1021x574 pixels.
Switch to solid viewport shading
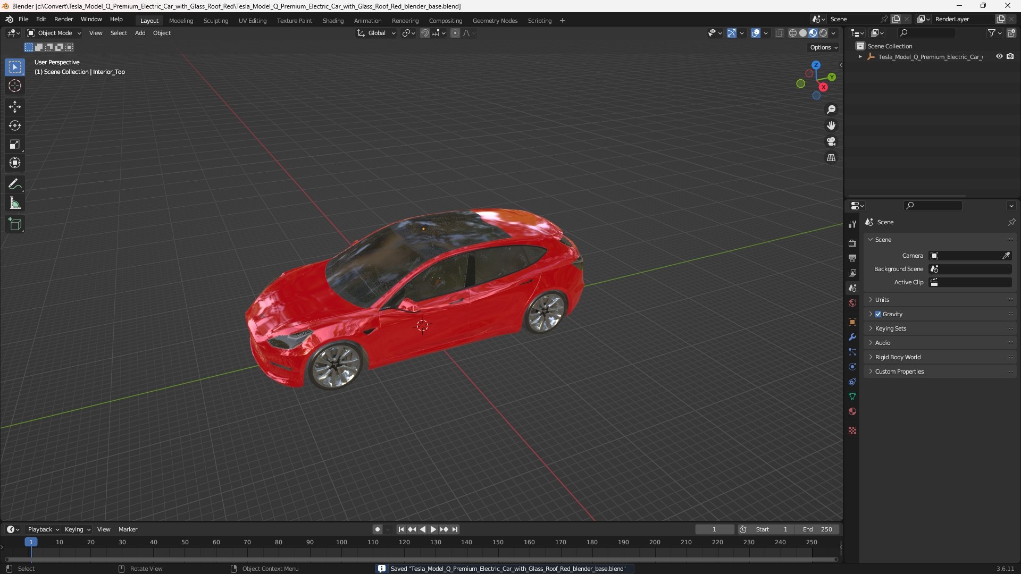pos(803,33)
